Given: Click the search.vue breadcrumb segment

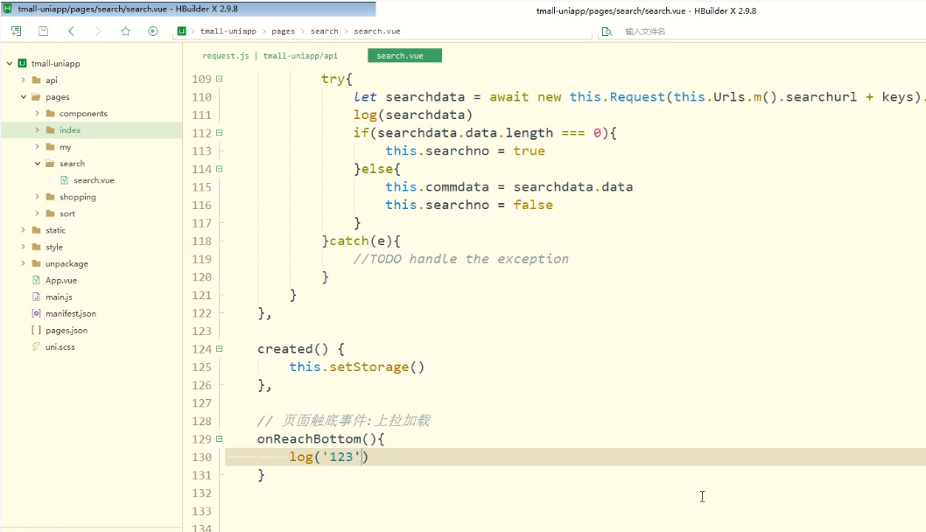Looking at the screenshot, I should tap(376, 31).
